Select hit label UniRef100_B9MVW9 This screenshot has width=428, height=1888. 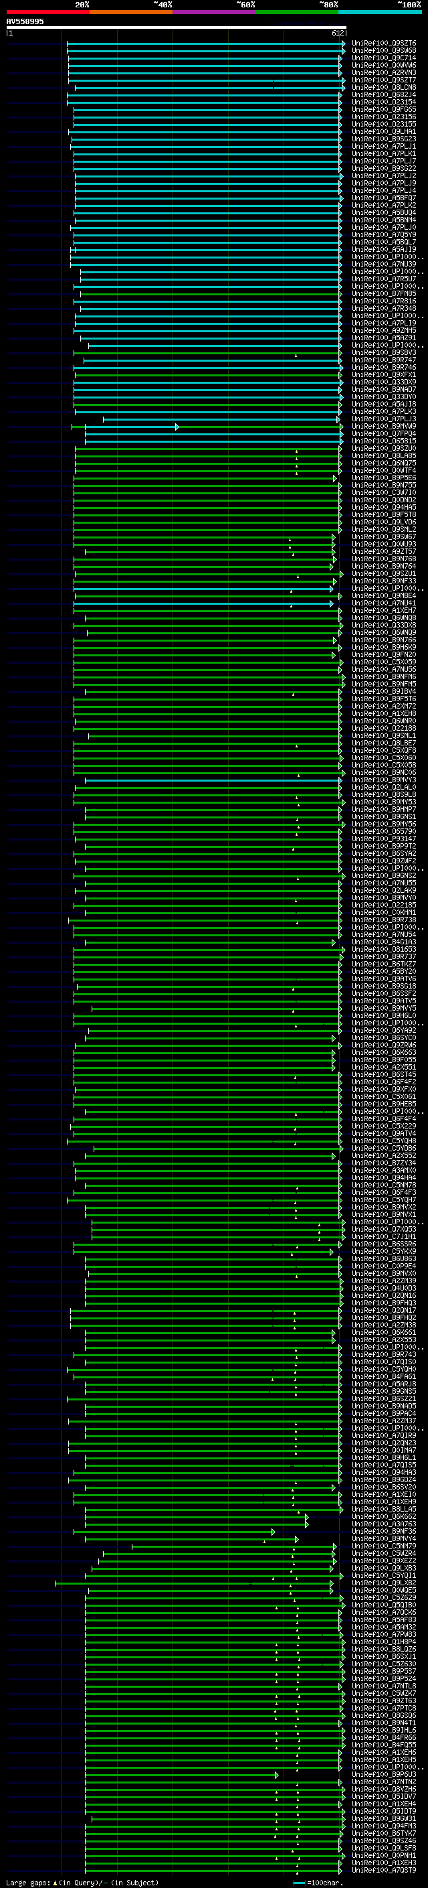click(384, 426)
